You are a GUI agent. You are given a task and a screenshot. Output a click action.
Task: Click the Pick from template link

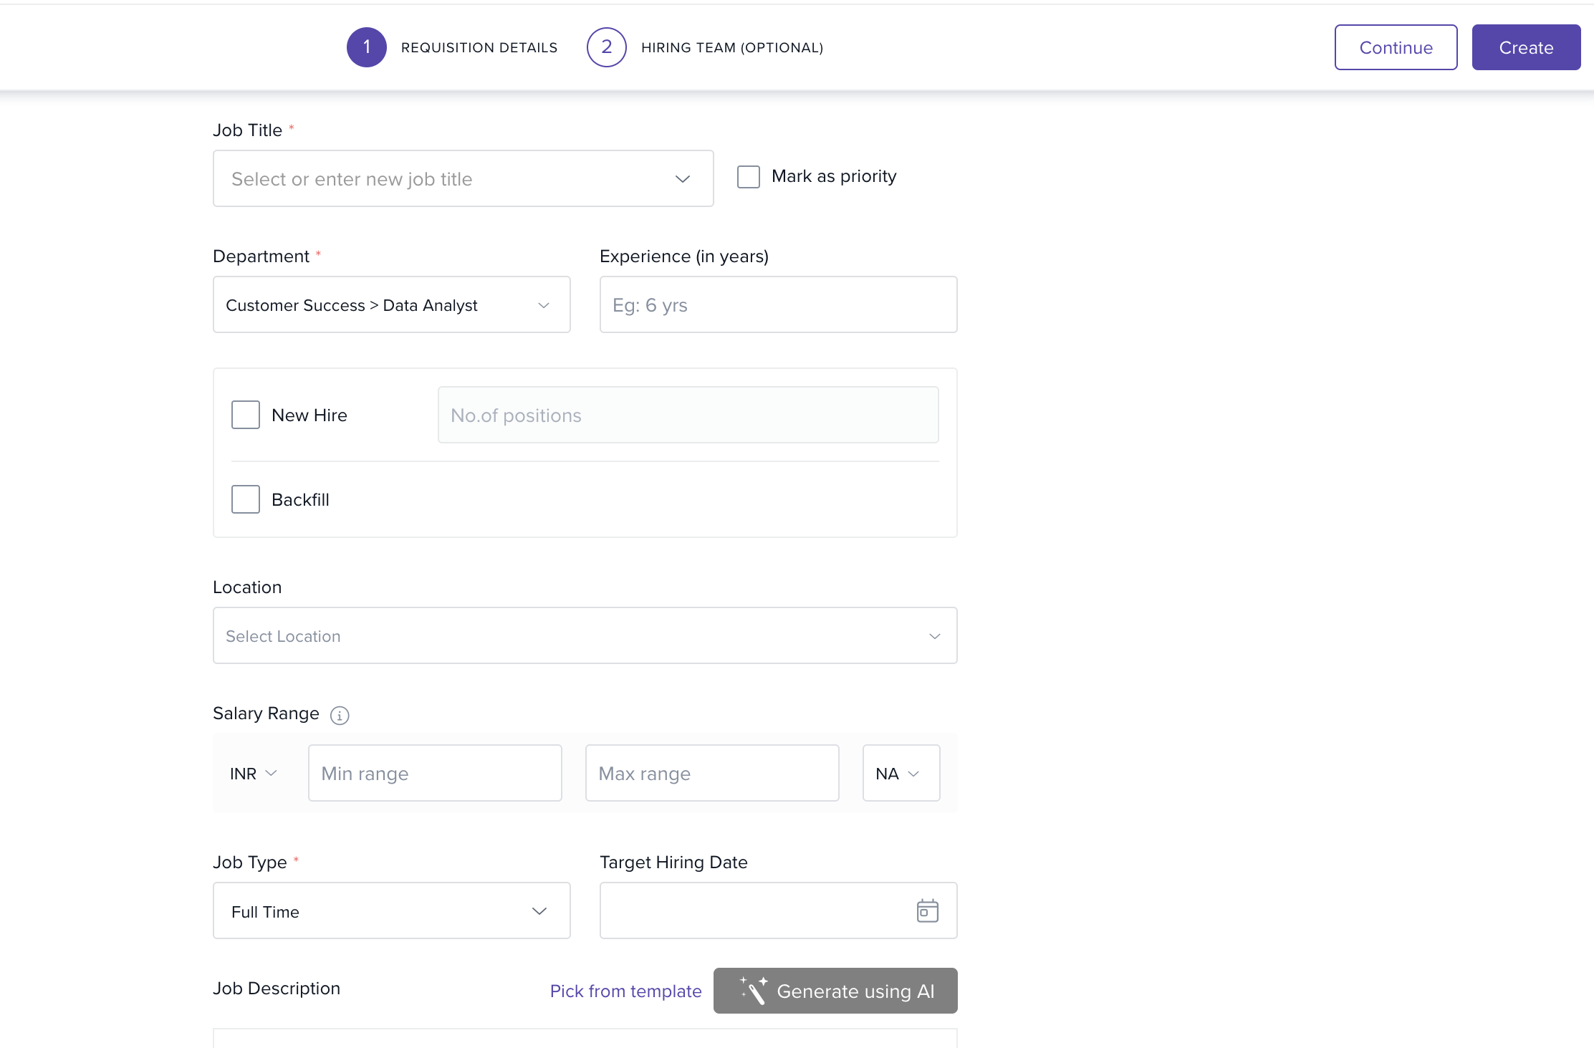(625, 991)
